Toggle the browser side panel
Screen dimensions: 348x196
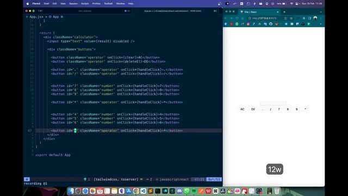[x=309, y=18]
